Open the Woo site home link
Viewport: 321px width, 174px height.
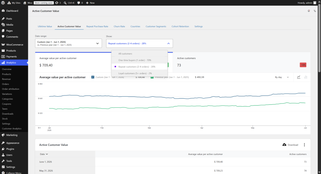[28, 3]
